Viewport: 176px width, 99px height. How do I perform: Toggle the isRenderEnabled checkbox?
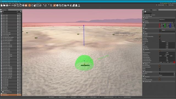click(x=160, y=65)
